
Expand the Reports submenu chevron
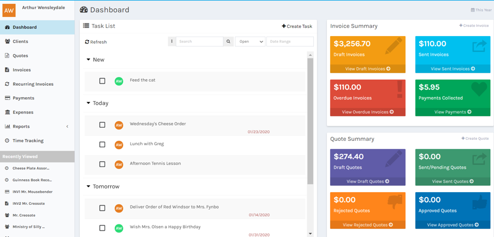(67, 127)
